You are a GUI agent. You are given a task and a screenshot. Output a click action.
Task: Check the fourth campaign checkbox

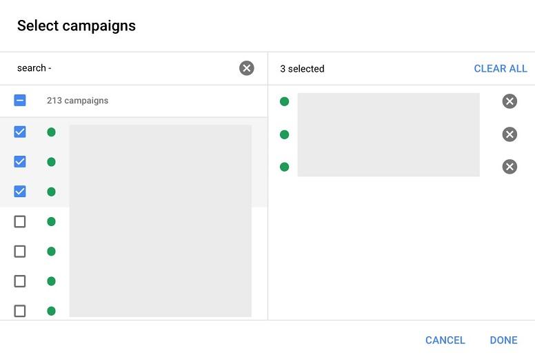(20, 222)
